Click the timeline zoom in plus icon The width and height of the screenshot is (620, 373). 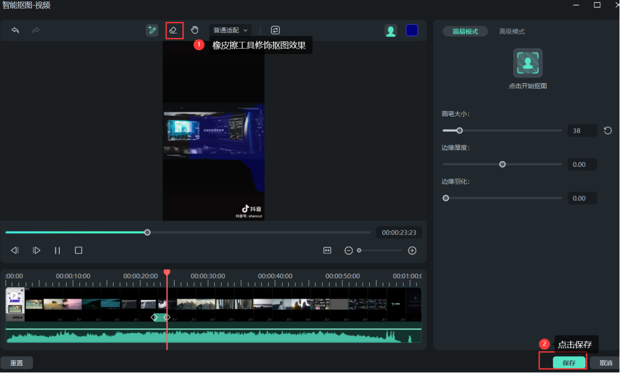[x=412, y=251]
